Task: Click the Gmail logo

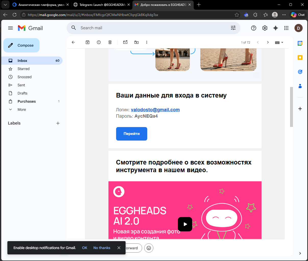Action: (x=30, y=28)
